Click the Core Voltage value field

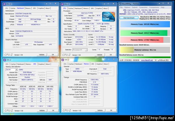(x=97, y=20)
